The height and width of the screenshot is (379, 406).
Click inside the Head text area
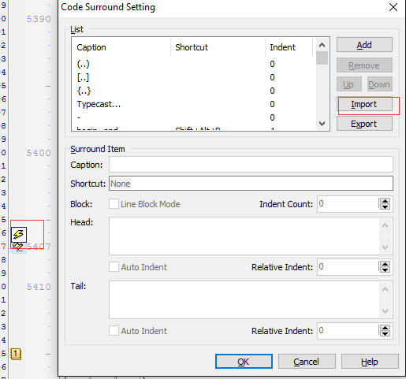point(244,236)
